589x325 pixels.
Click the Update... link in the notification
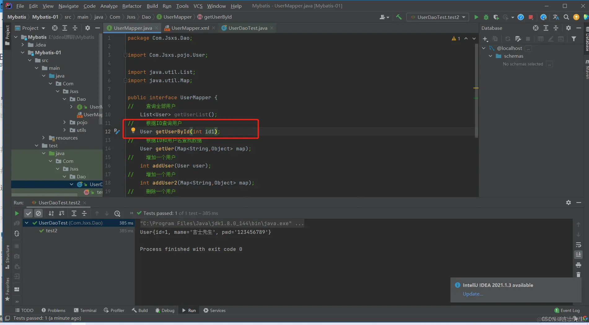(473, 294)
